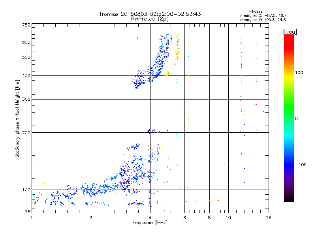Click the 'Frequency [MHz]' axis title

click(150, 223)
